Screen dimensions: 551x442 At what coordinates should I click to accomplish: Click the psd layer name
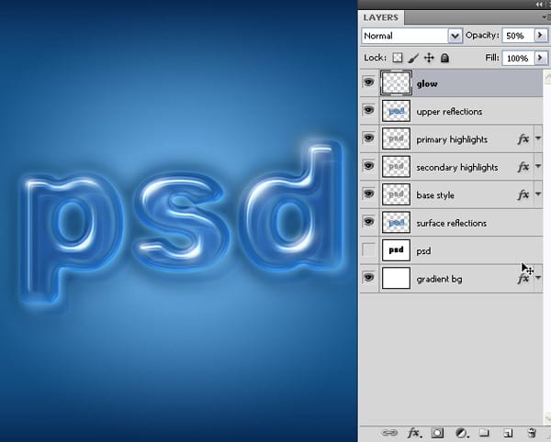[423, 251]
